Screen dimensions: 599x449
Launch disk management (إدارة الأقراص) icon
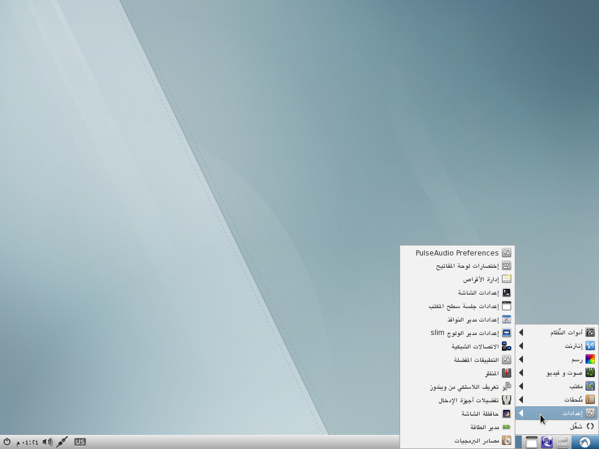[x=506, y=279]
